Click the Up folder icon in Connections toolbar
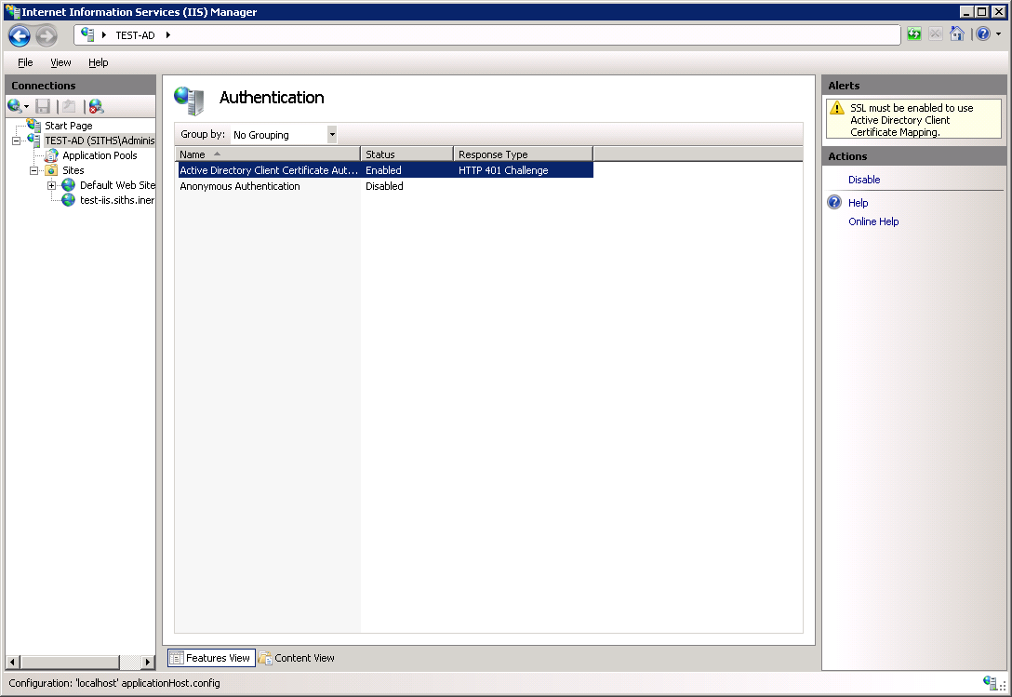 coord(69,106)
